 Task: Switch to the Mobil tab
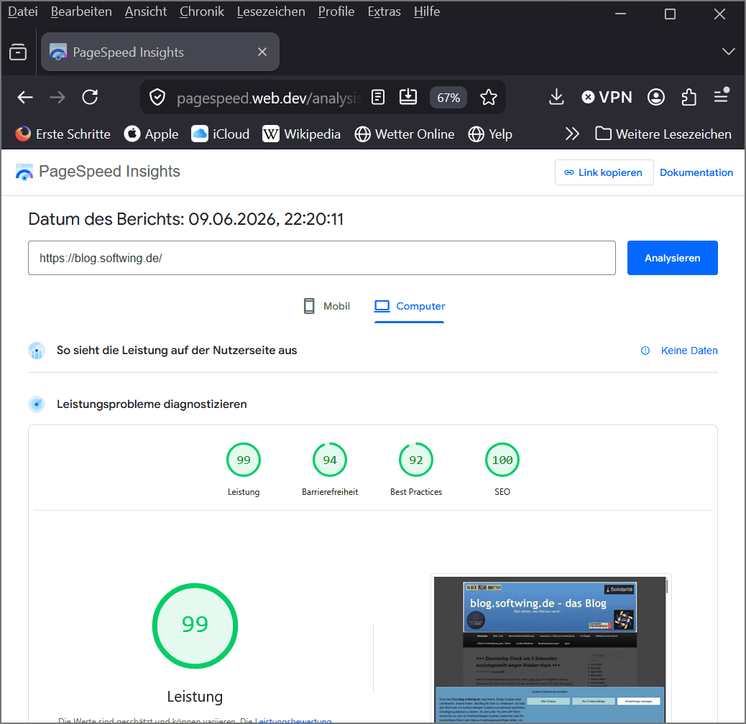pyautogui.click(x=326, y=306)
